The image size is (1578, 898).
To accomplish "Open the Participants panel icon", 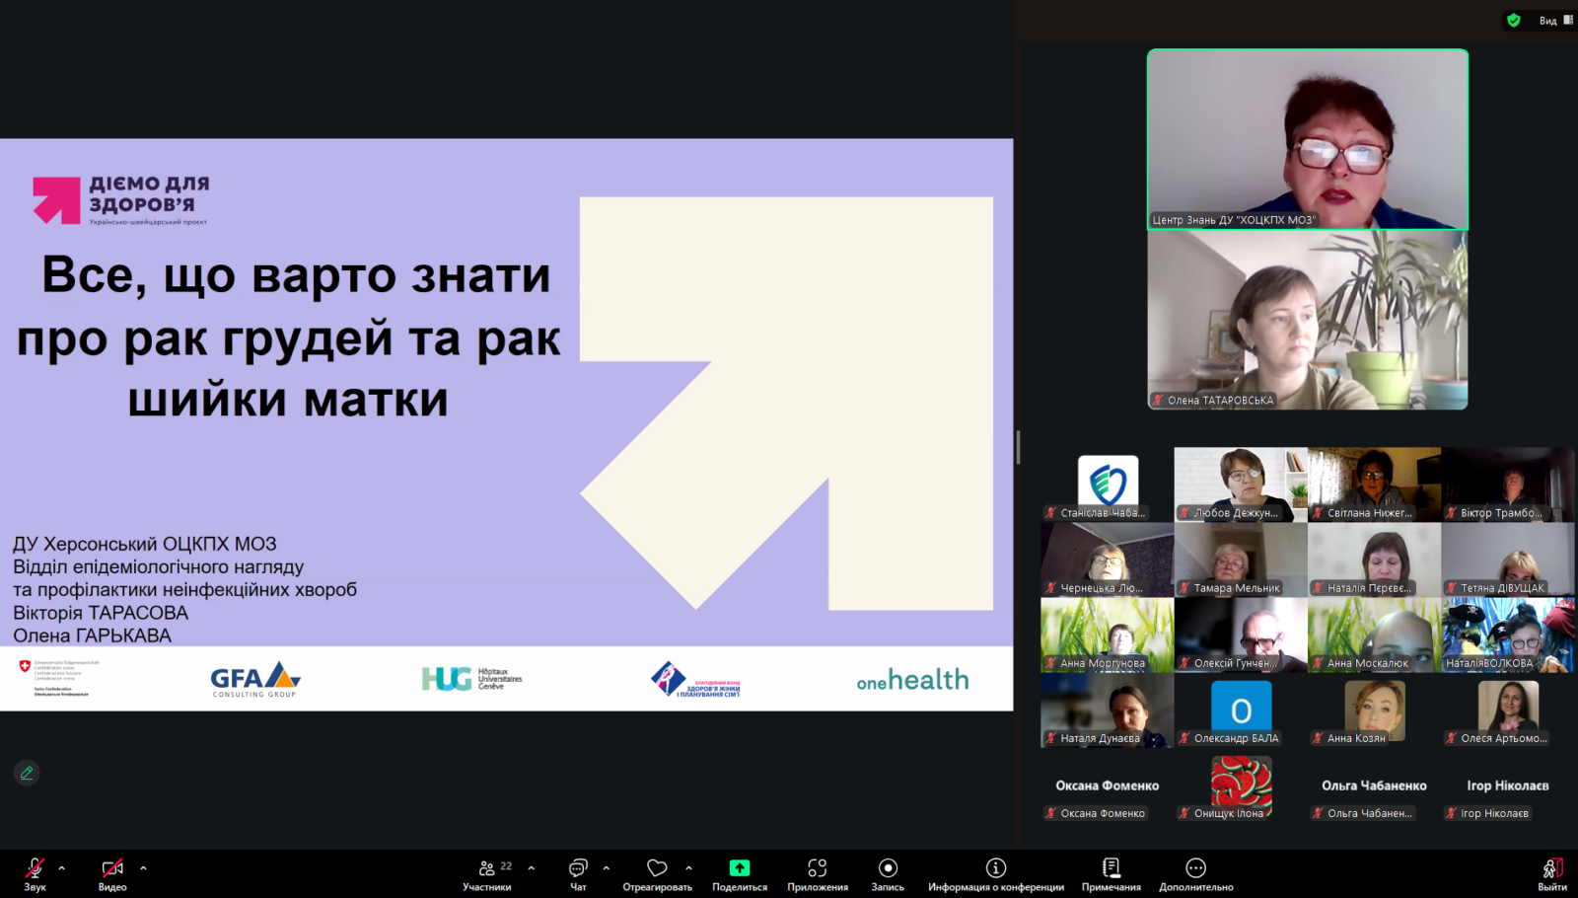I will point(487,868).
